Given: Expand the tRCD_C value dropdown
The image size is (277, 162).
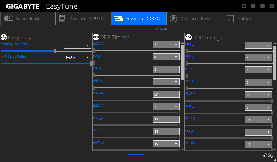Looking at the screenshot, I should click(x=258, y=45).
